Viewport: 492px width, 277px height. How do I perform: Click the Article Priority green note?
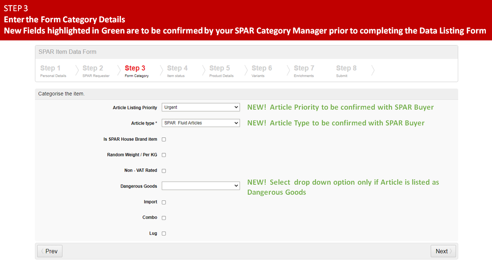(x=341, y=107)
